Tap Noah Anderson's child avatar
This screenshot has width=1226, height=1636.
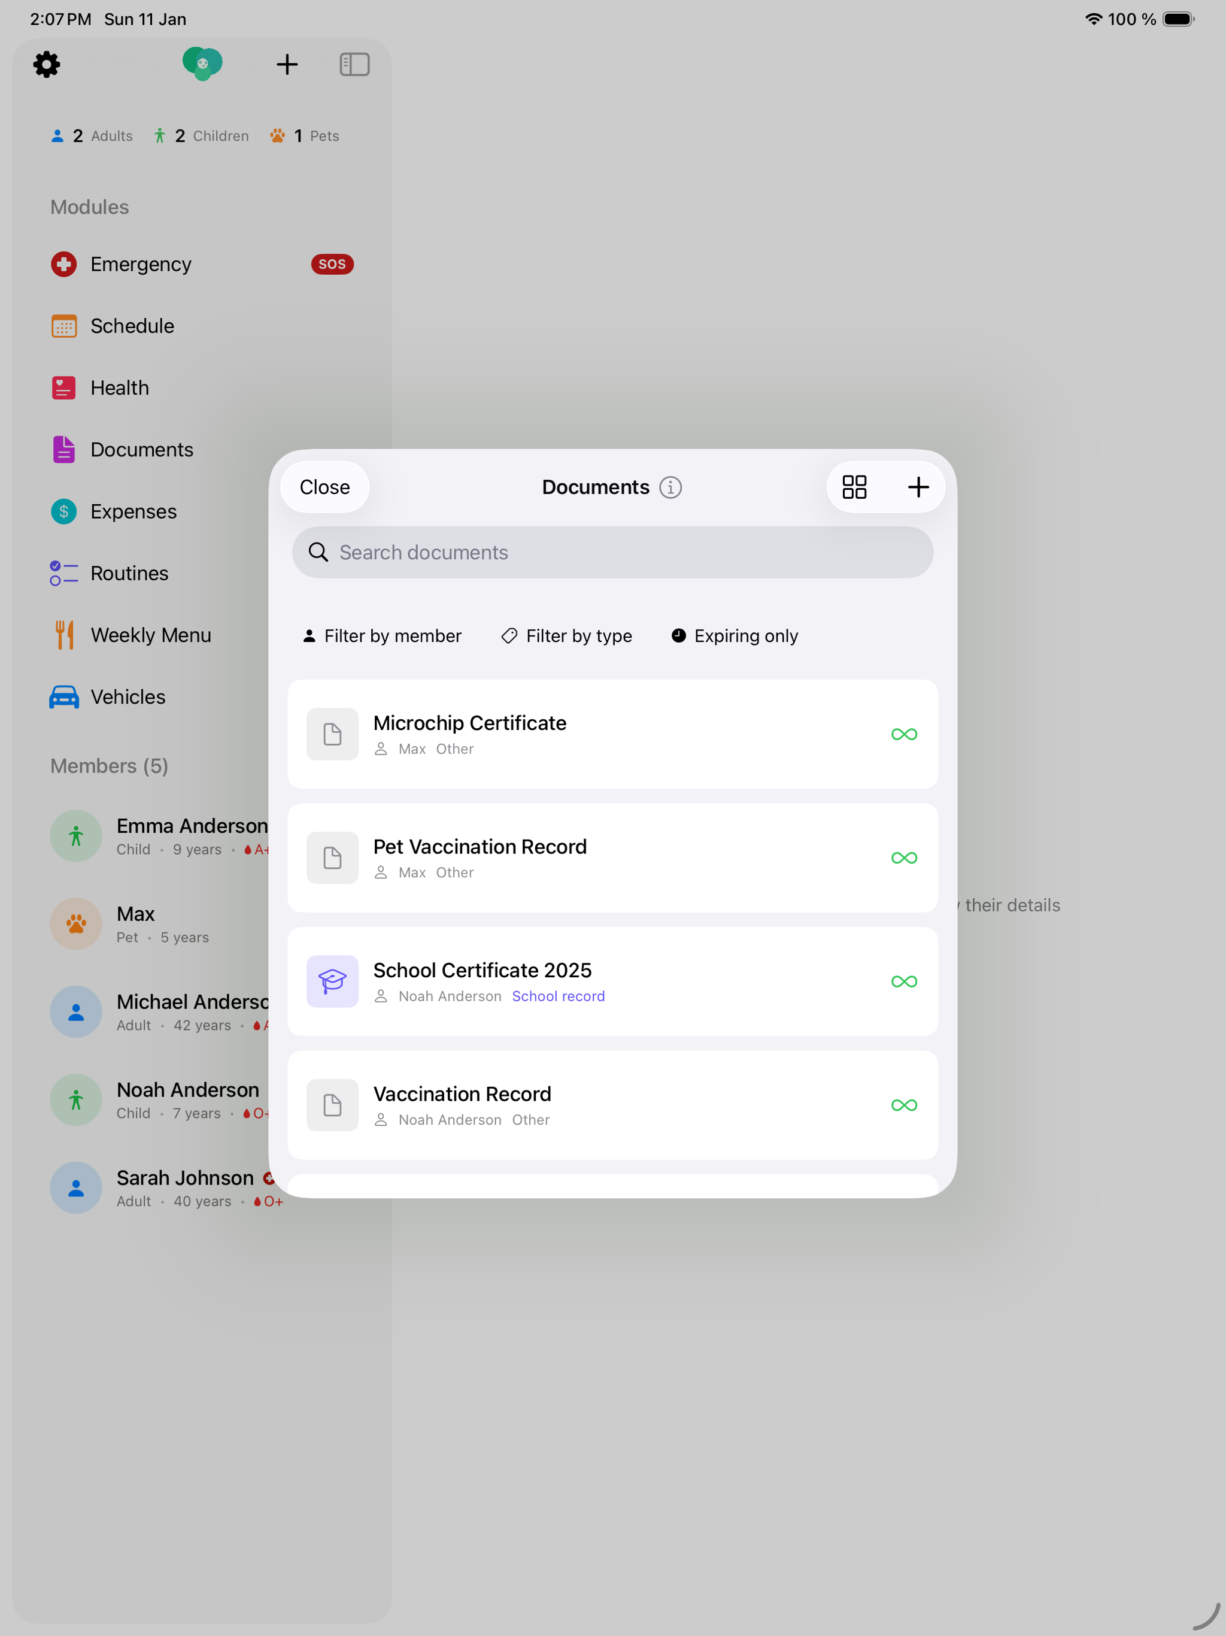[75, 1100]
